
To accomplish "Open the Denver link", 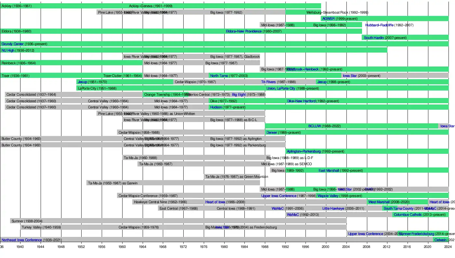I will point(271,132).
